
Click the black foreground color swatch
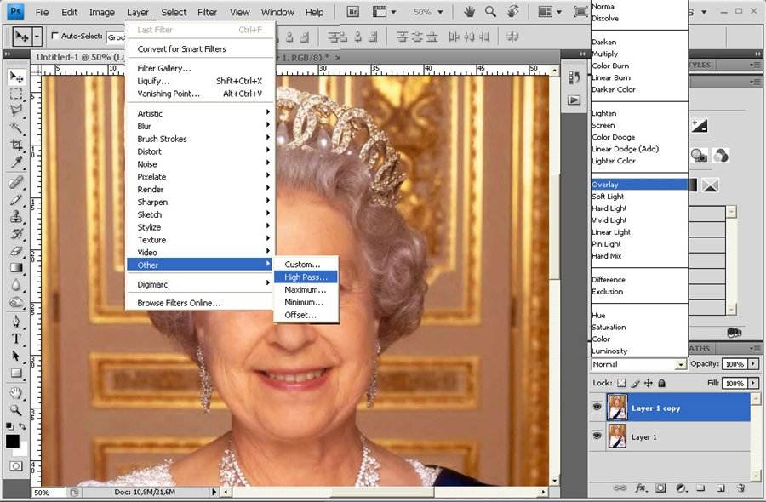click(x=12, y=441)
